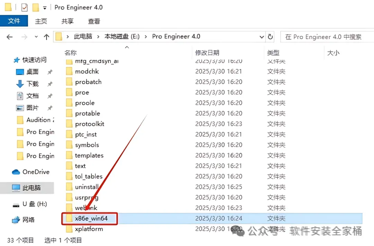Select 网络 in the navigation pane
This screenshot has height=246, width=374.
click(24, 220)
